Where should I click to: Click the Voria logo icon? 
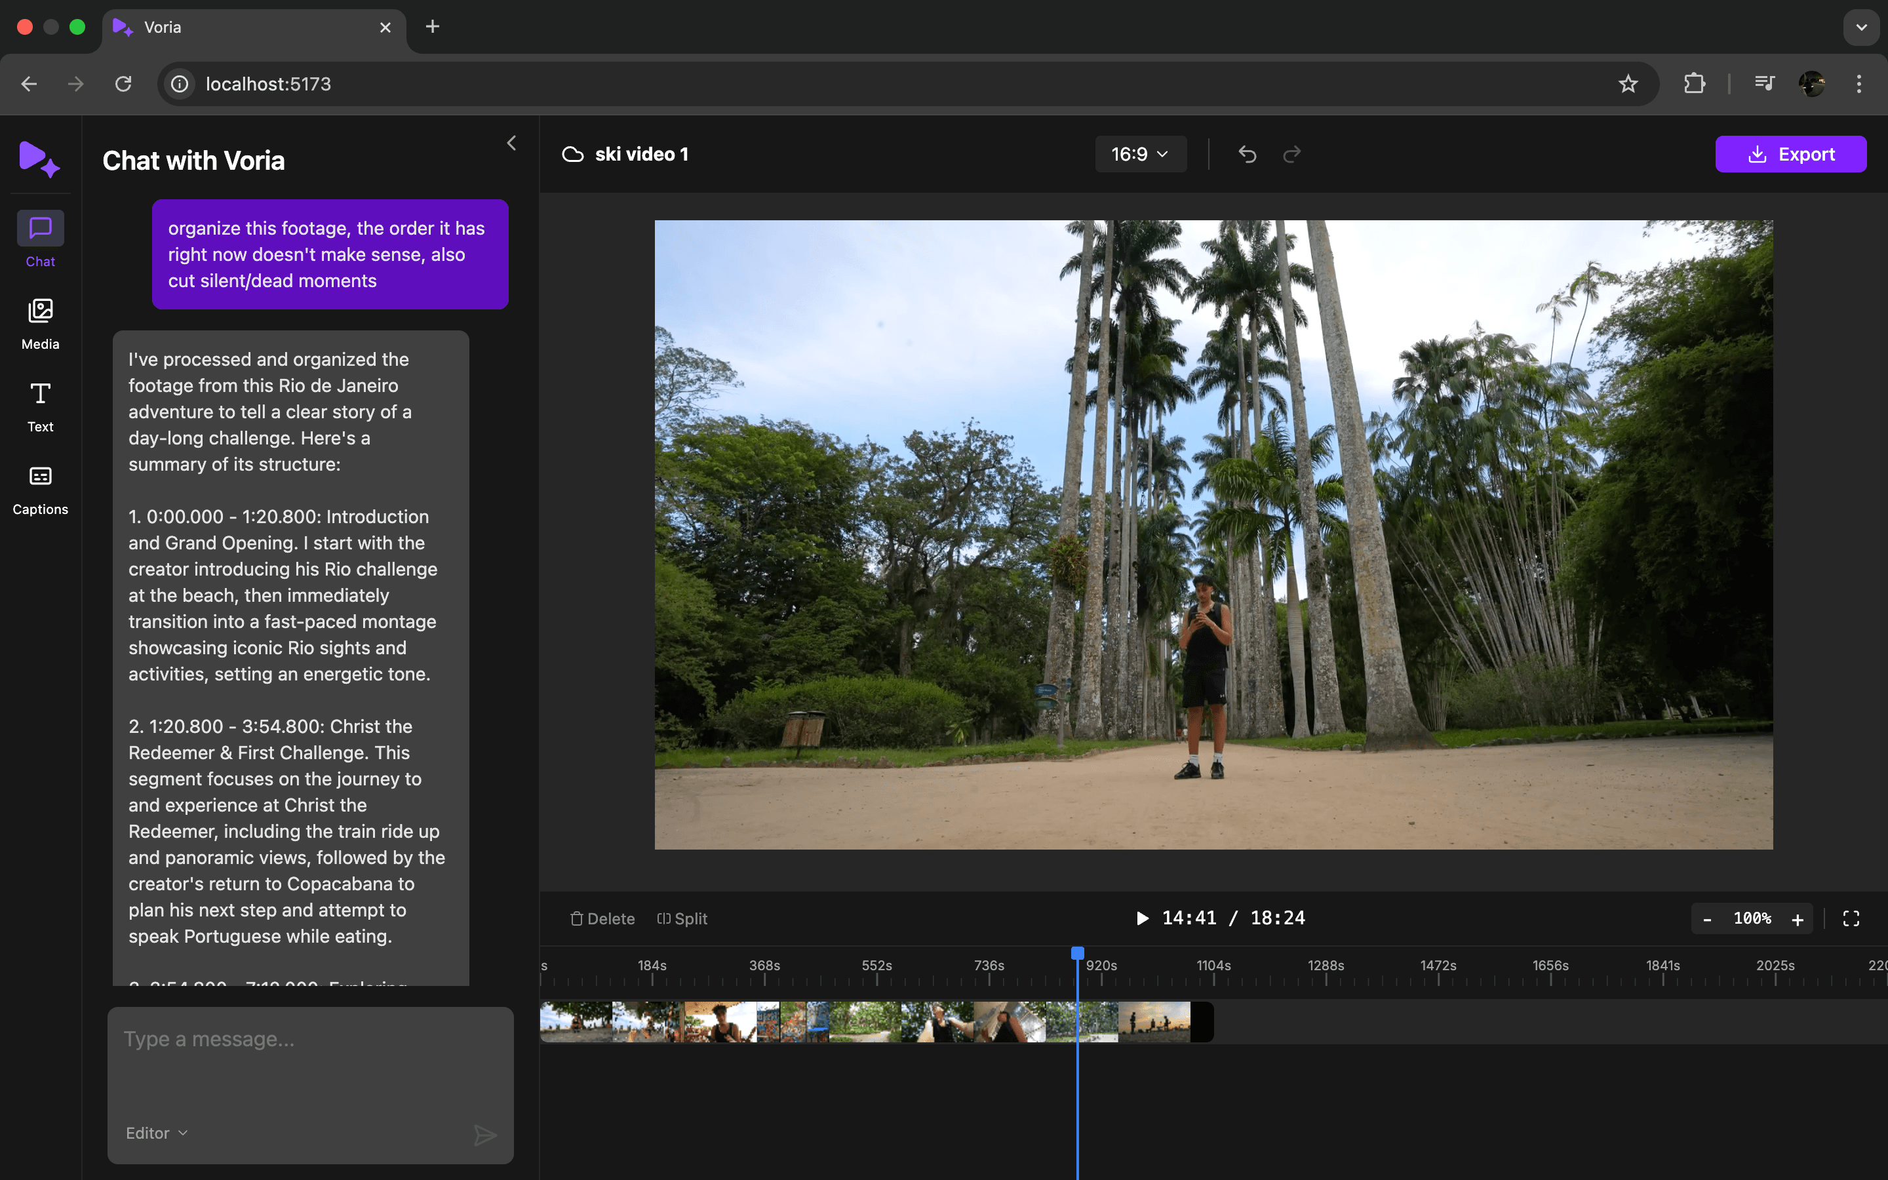tap(39, 159)
